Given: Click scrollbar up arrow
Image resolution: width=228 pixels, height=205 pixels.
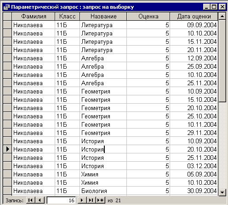Looking at the screenshot, I should (x=222, y=16).
